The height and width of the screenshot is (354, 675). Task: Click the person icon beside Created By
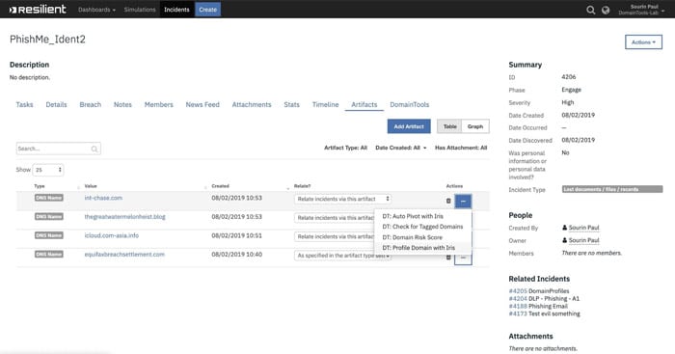click(x=564, y=228)
